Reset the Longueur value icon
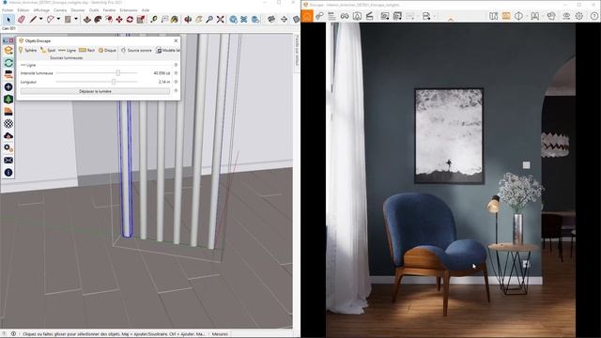 click(x=176, y=82)
